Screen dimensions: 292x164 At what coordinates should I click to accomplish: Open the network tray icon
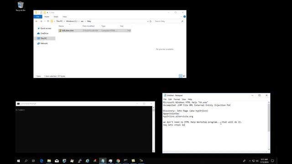(x=254, y=161)
